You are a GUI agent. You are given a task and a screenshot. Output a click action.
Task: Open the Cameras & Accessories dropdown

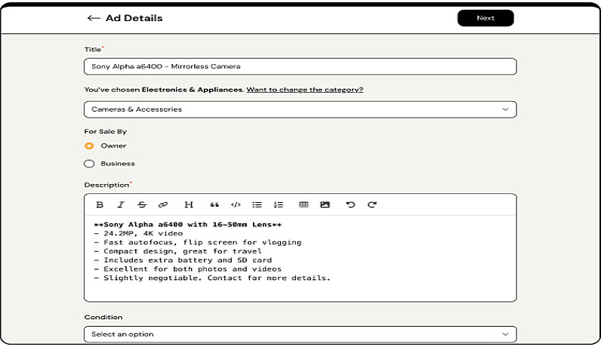tap(300, 109)
